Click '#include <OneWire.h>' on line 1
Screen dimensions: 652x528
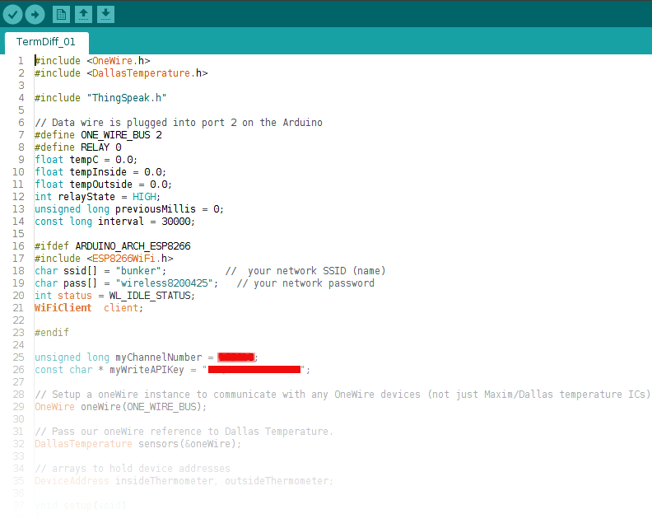[92, 61]
